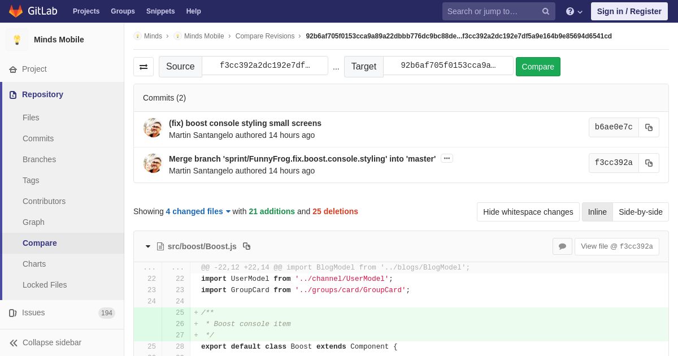Click Sign in / Register button
This screenshot has width=678, height=356.
tap(629, 11)
